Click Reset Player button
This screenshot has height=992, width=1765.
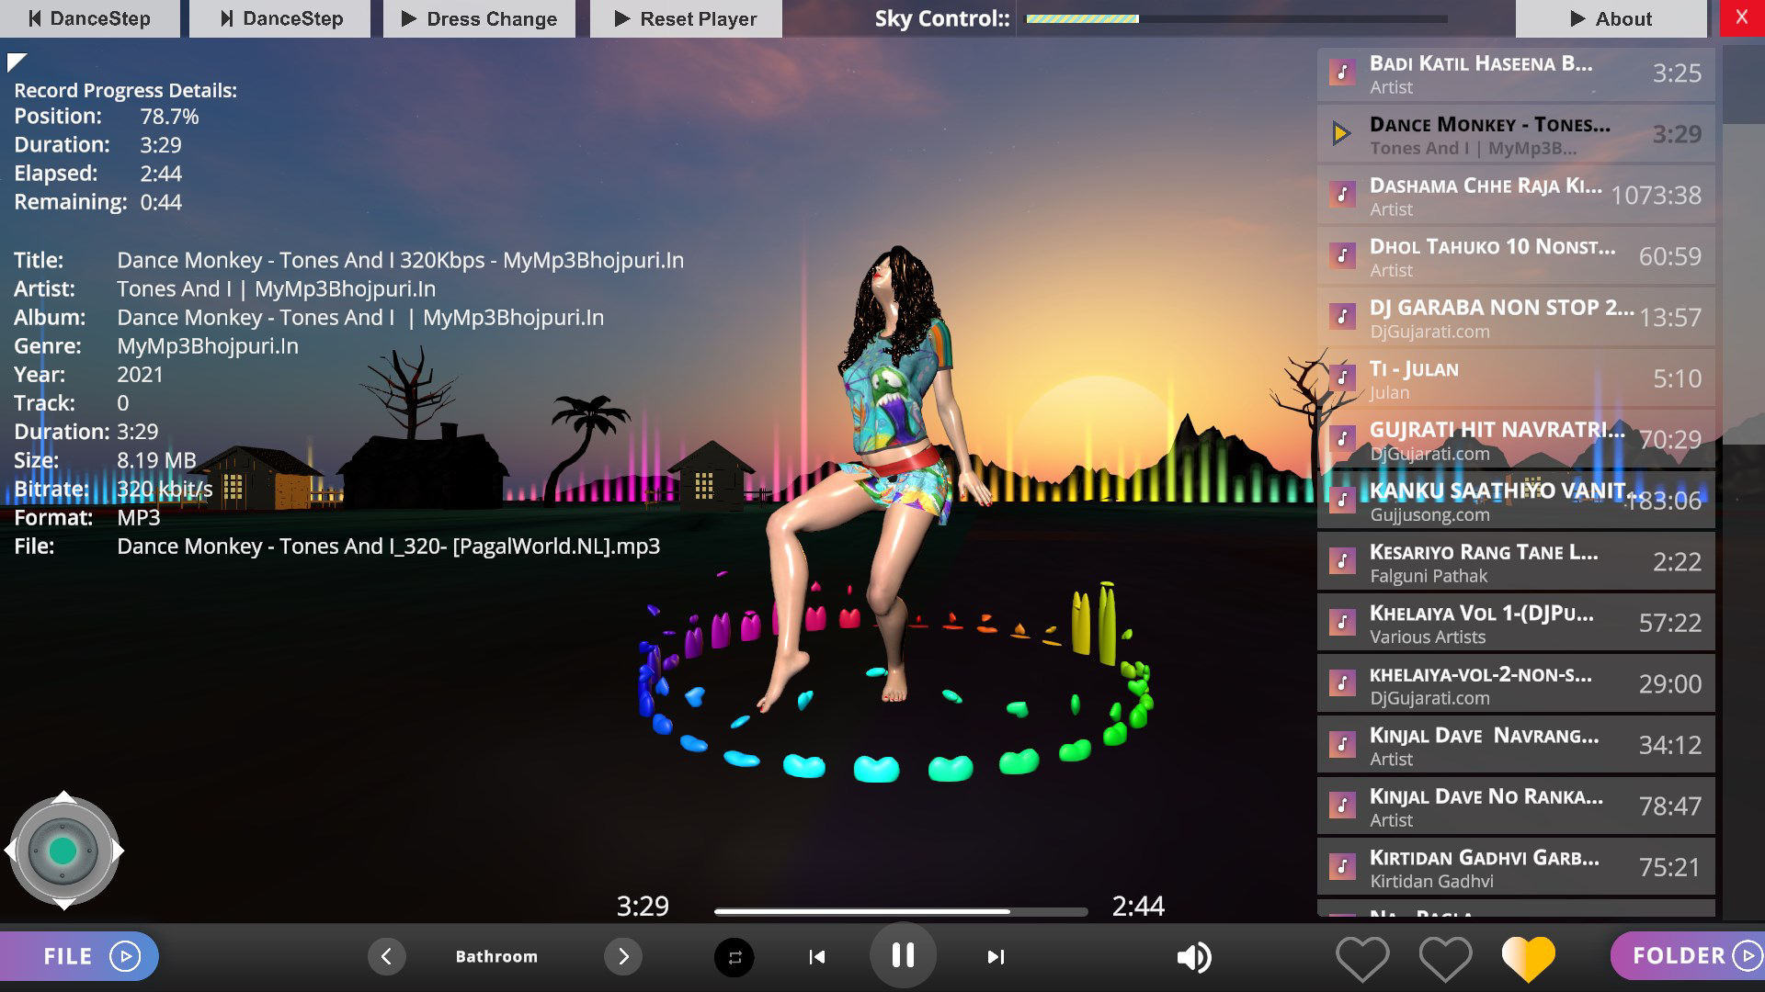coord(686,18)
